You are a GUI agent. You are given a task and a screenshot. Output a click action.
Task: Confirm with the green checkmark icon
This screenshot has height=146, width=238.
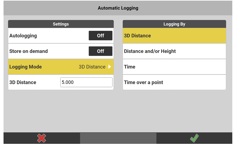pyautogui.click(x=194, y=138)
